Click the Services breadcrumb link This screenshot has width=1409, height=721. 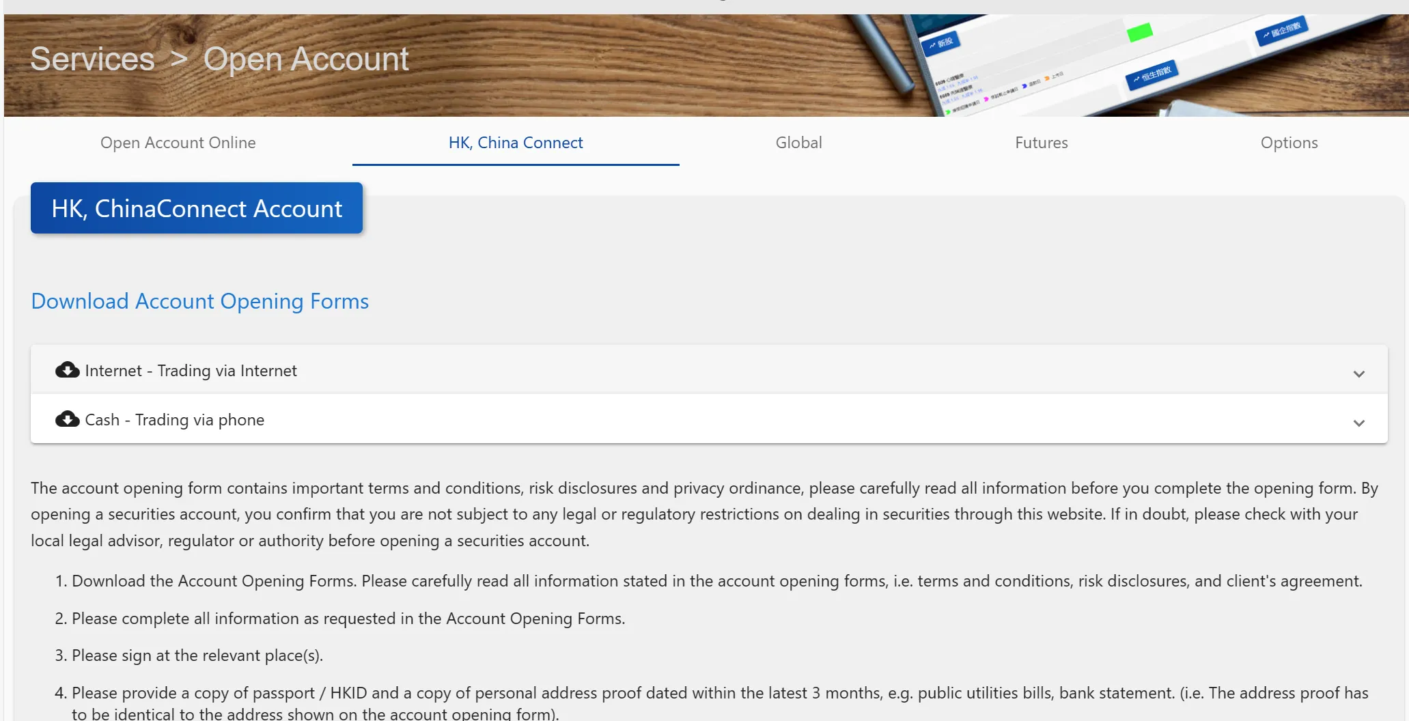click(x=92, y=59)
